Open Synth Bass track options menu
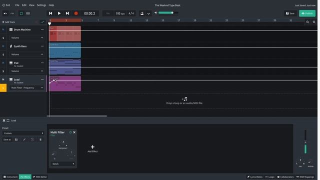Image resolution: width=320 pixels, height=180 pixels. point(42,46)
